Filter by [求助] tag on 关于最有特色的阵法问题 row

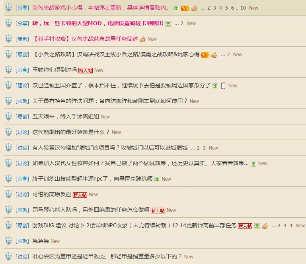point(22,101)
